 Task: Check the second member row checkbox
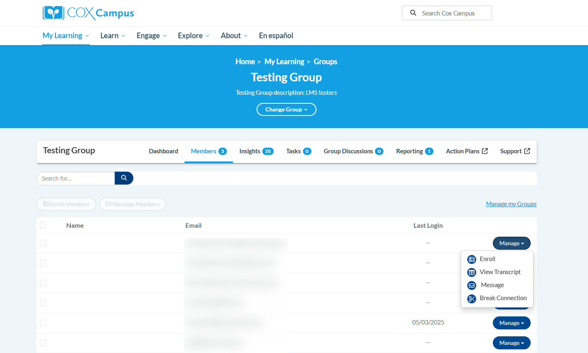[x=43, y=263]
